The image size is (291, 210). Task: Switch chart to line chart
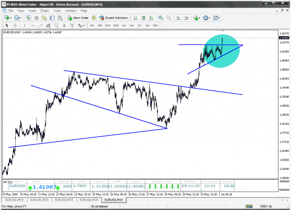(x=151, y=18)
